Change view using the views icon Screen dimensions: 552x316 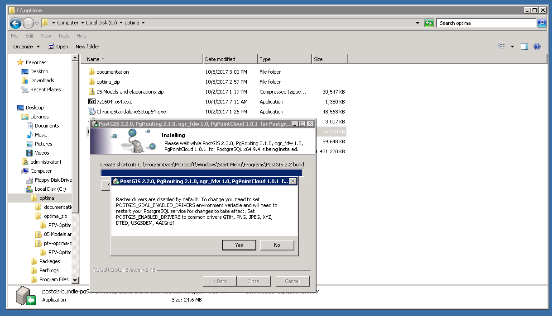pos(501,47)
